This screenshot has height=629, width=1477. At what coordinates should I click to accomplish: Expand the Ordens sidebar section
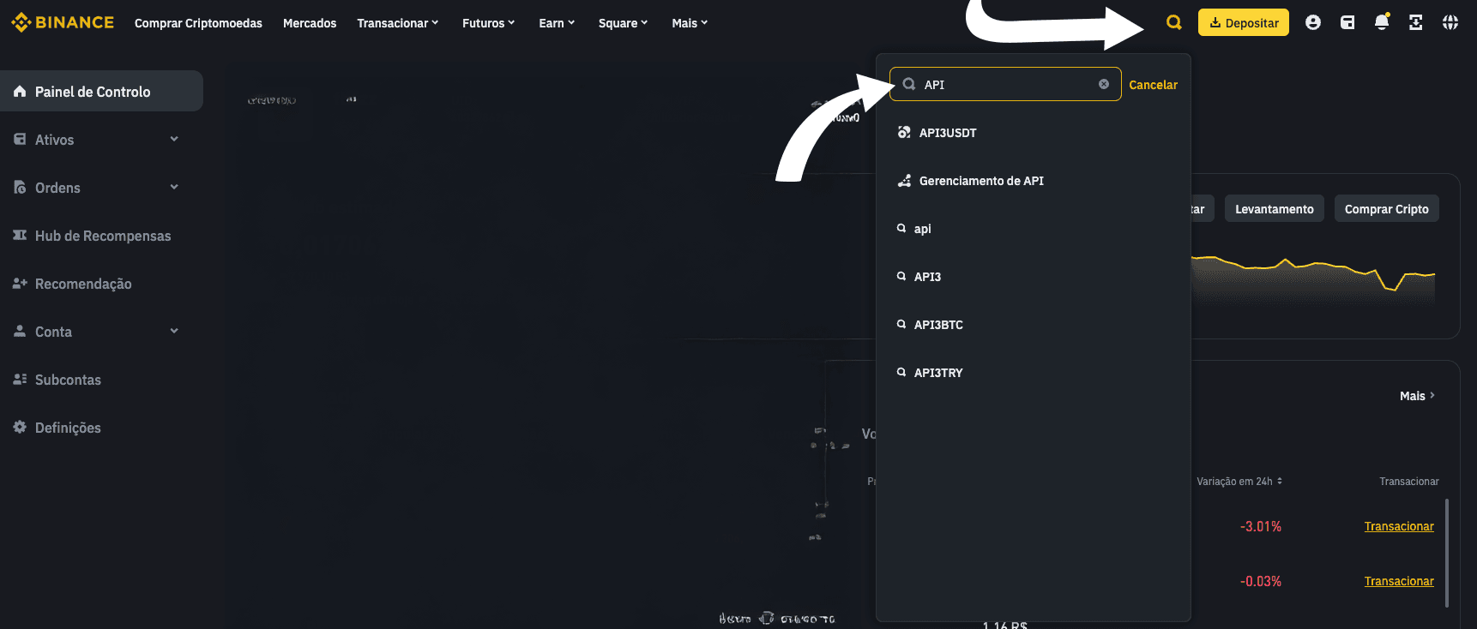[x=174, y=187]
